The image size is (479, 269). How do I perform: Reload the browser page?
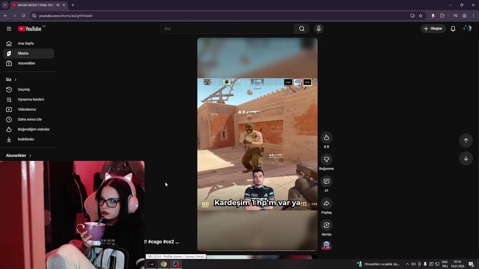pyautogui.click(x=23, y=16)
